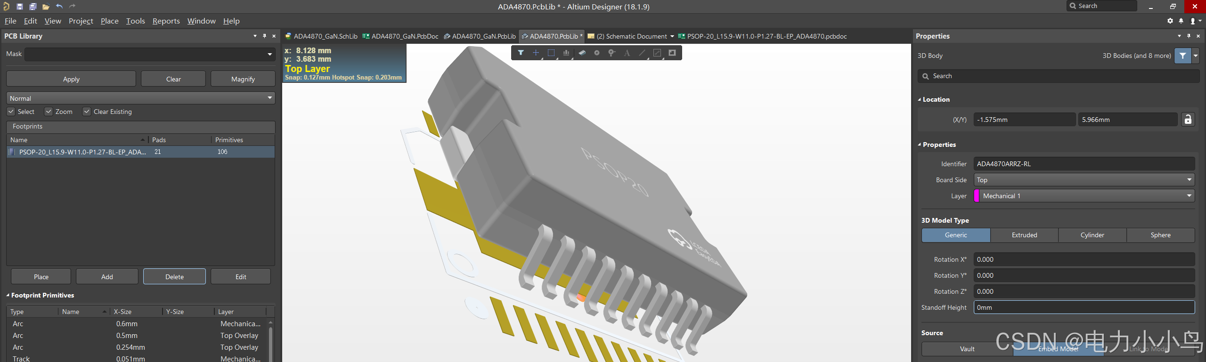Switch to ADA4870_GaN.SchLib tab

pyautogui.click(x=321, y=36)
